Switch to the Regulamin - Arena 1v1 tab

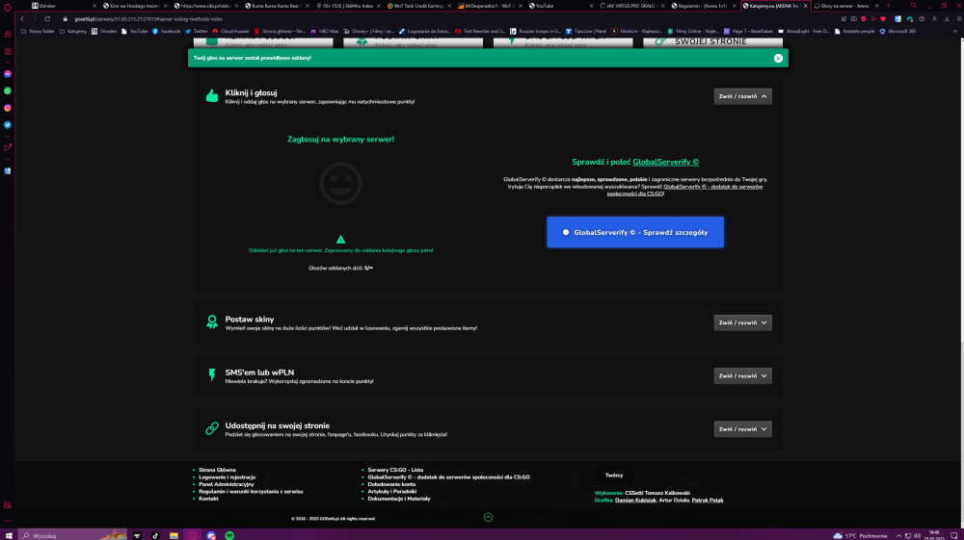(702, 6)
